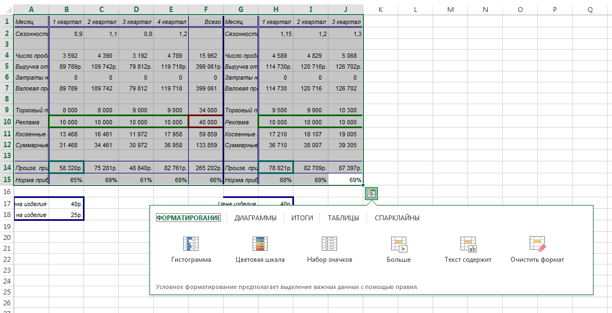The image size is (612, 313).
Task: Open the ДИАГРАММЫ tab
Action: point(255,218)
